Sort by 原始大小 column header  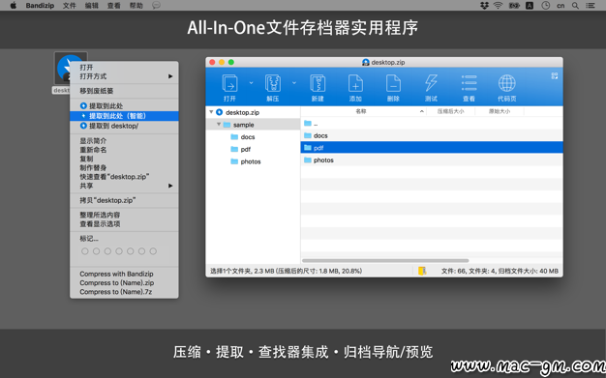coord(500,111)
